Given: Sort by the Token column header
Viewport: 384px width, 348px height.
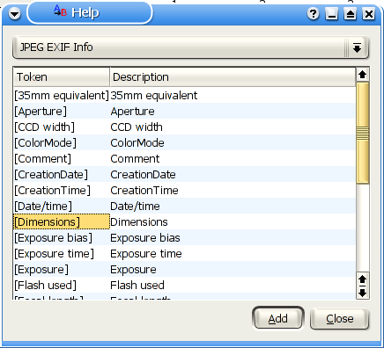Looking at the screenshot, I should pos(62,77).
